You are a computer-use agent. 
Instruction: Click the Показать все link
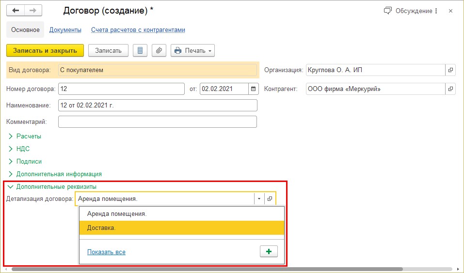tap(106, 252)
